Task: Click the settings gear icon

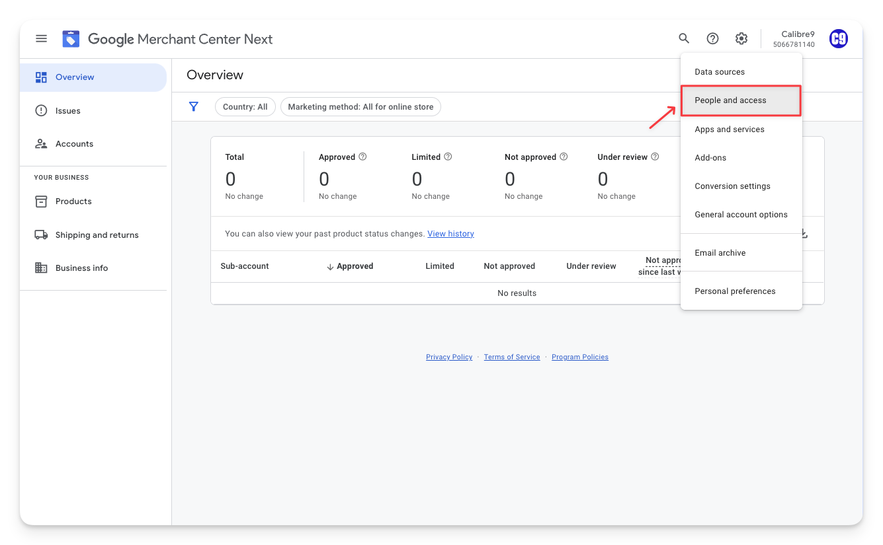Action: [x=741, y=38]
